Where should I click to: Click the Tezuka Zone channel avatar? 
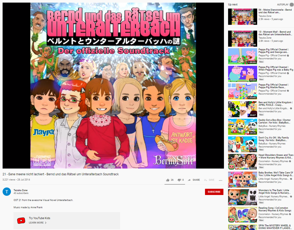pyautogui.click(x=7, y=192)
